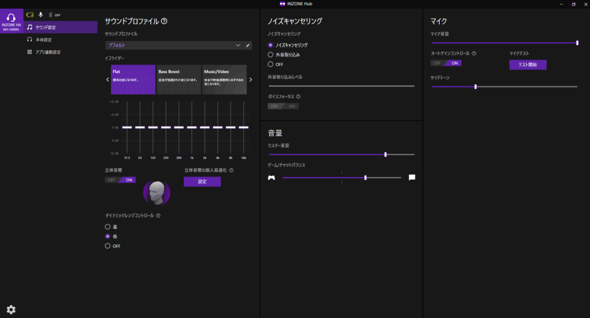Toggle the オートゲインコントロール switch

tap(446, 63)
